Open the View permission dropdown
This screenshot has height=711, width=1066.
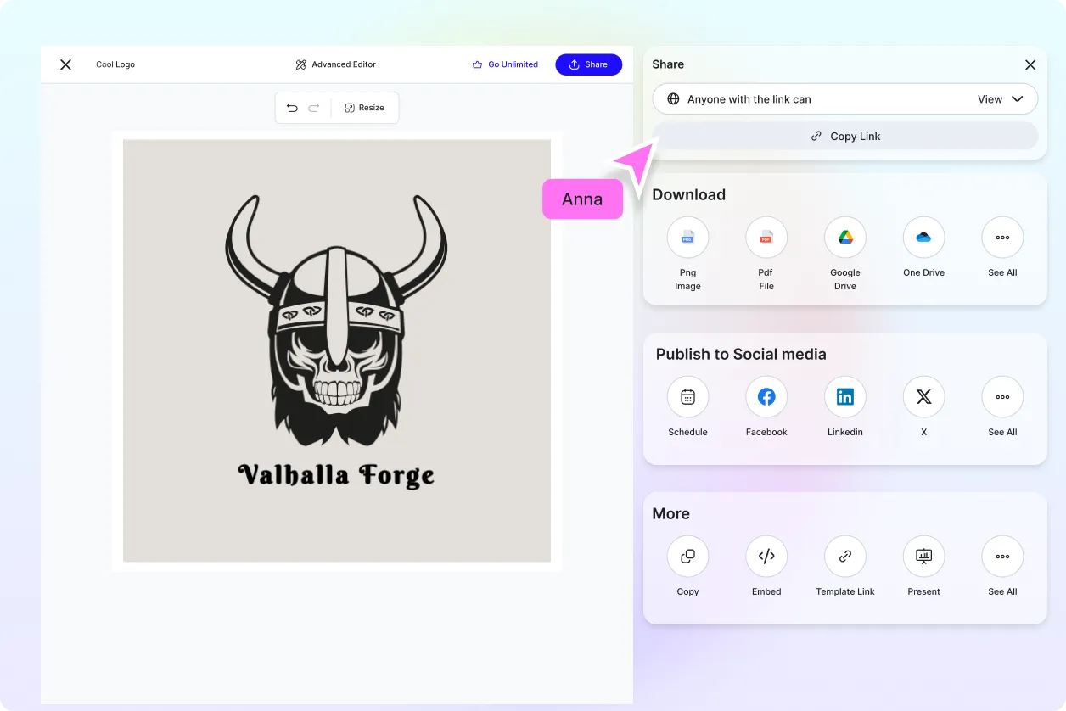point(1001,99)
